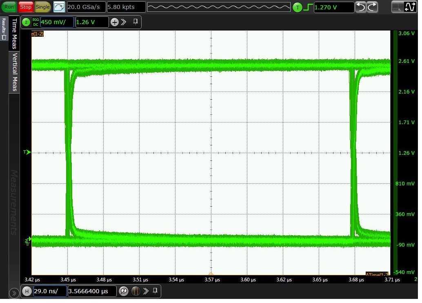The height and width of the screenshot is (303, 422).
Task: Switch to the Vertical Meas tab
Action: (x=15, y=69)
